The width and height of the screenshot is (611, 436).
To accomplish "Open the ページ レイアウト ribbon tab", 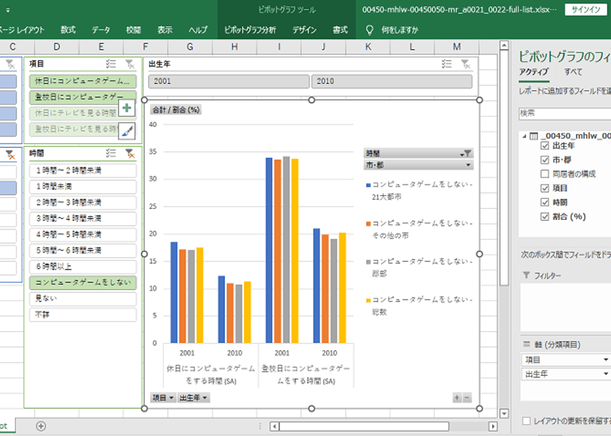I will pyautogui.click(x=22, y=30).
